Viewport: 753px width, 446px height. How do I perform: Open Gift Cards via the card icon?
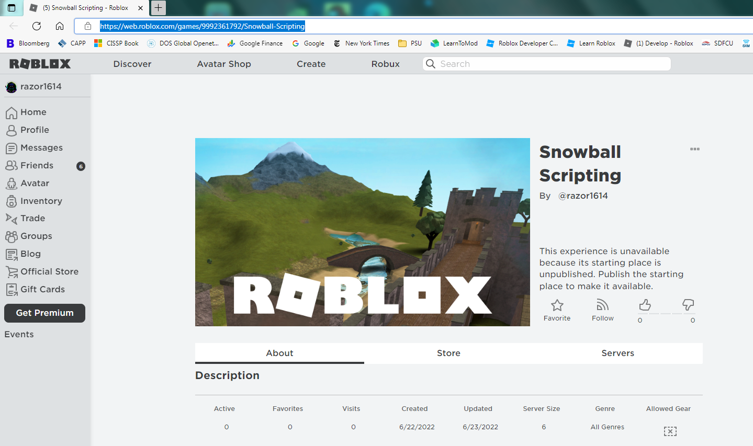(11, 290)
